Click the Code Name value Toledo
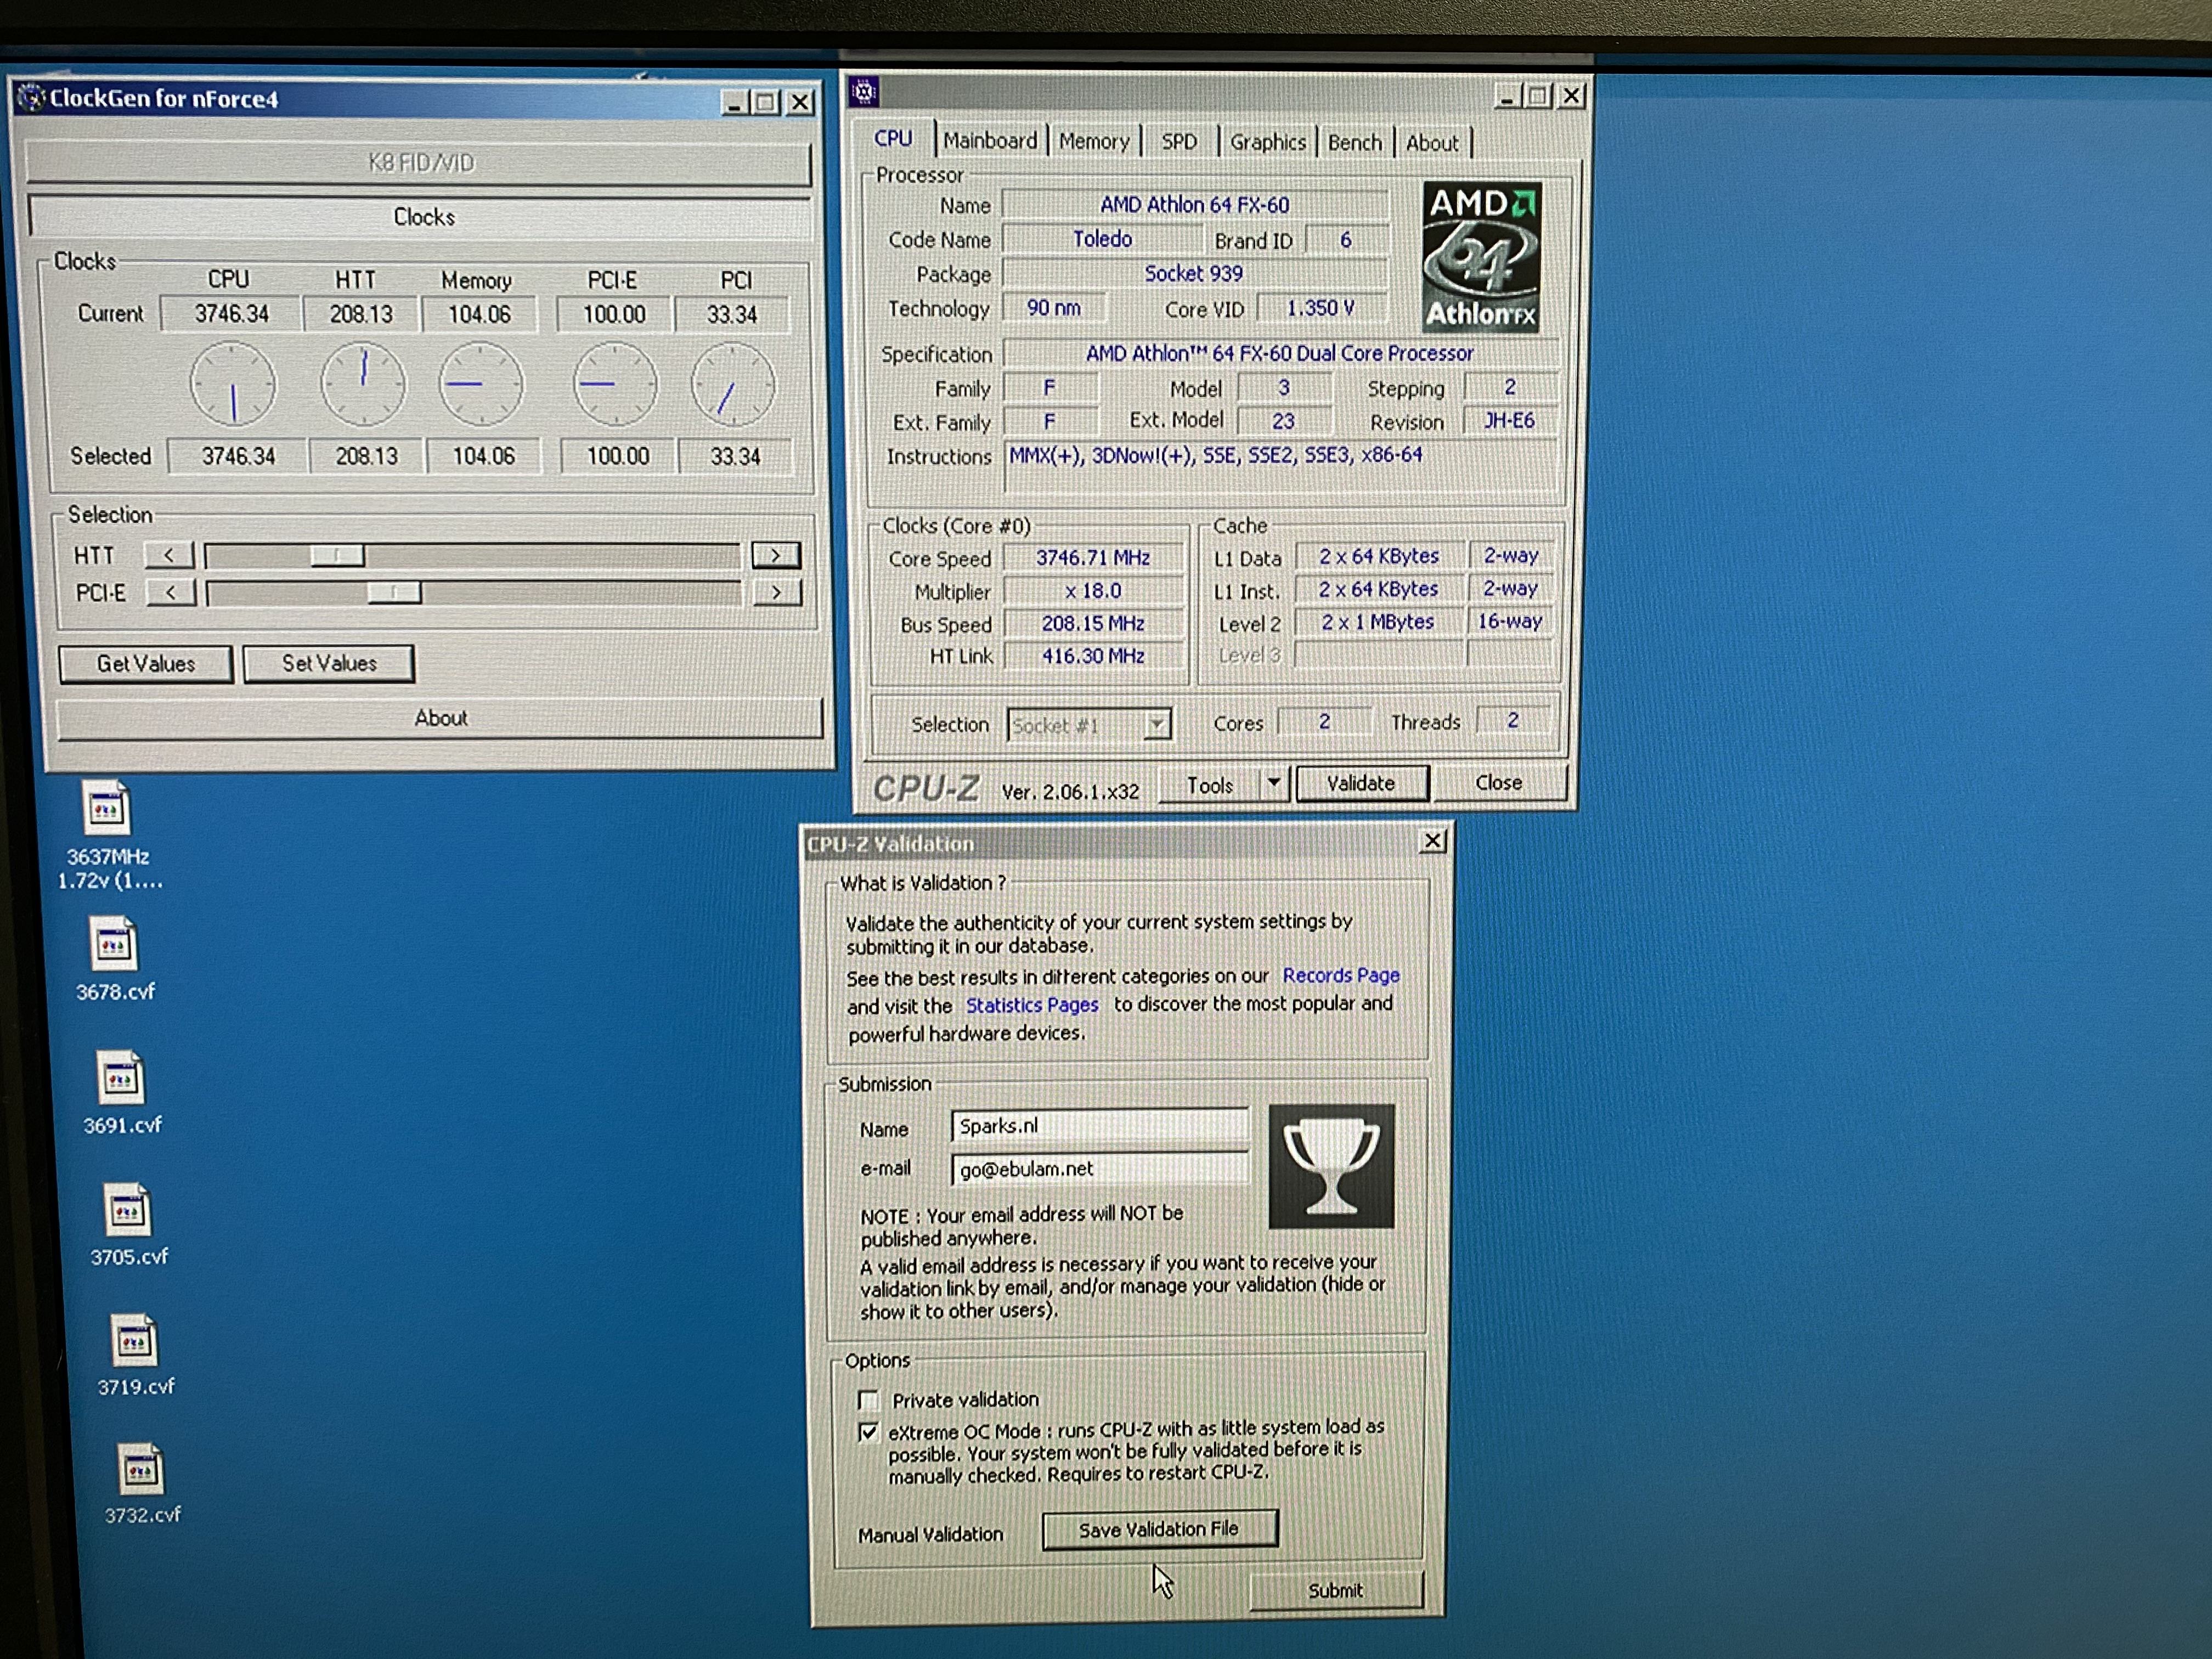2212x1659 pixels. 1102,239
